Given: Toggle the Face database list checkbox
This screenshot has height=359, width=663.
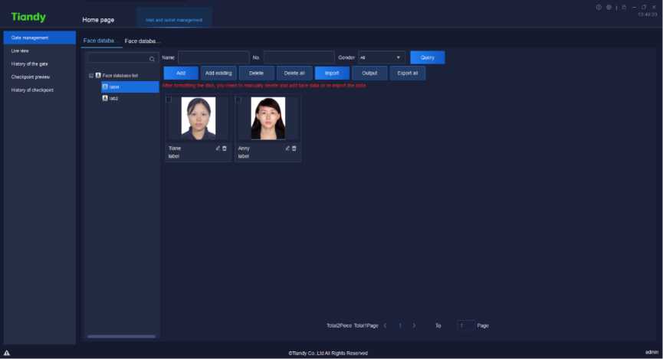Looking at the screenshot, I should tap(91, 75).
